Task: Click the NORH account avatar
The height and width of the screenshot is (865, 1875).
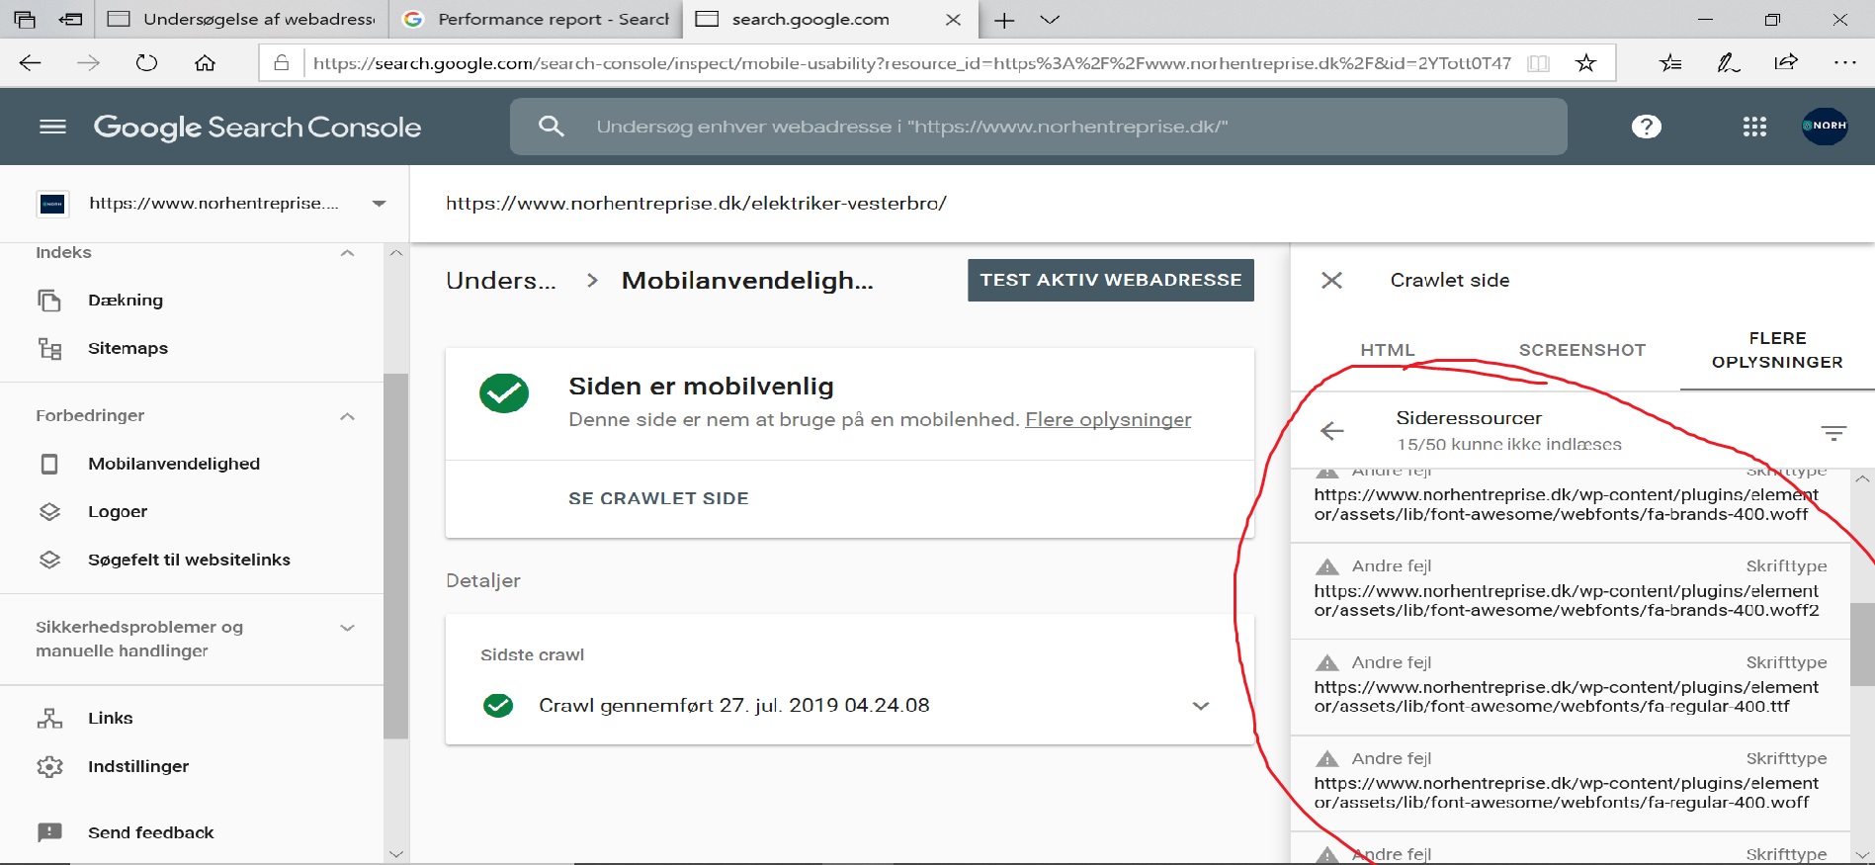Action: [1824, 127]
